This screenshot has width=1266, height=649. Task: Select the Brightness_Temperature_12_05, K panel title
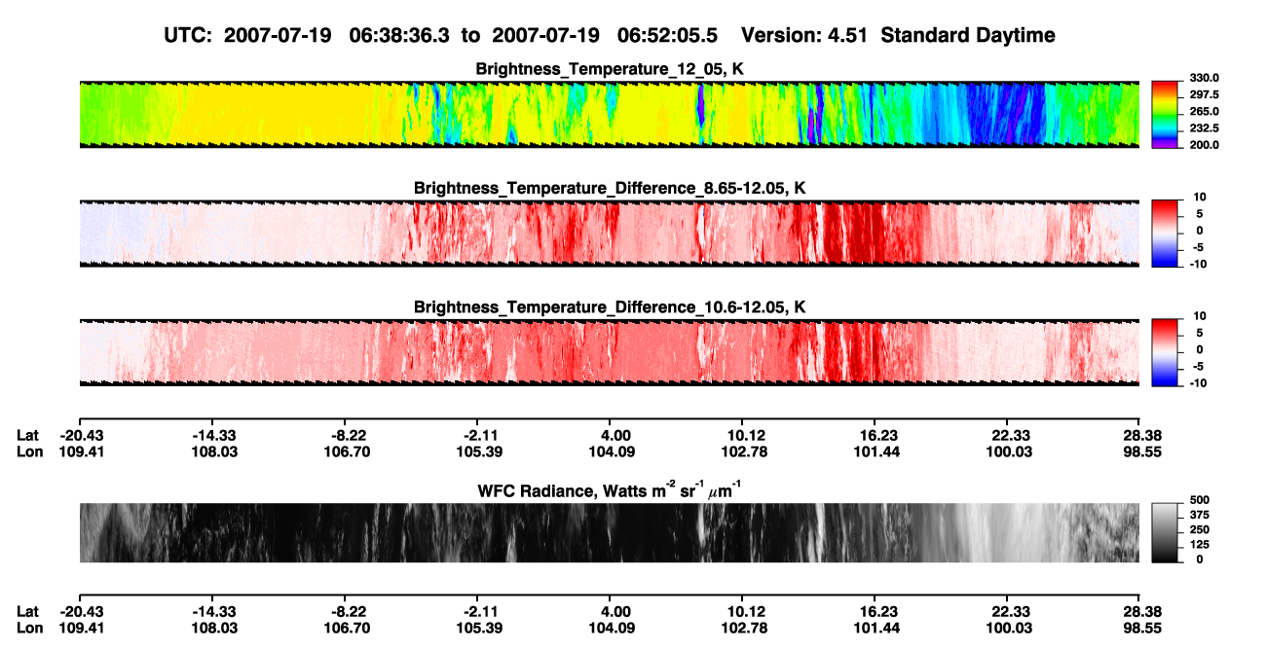click(610, 68)
